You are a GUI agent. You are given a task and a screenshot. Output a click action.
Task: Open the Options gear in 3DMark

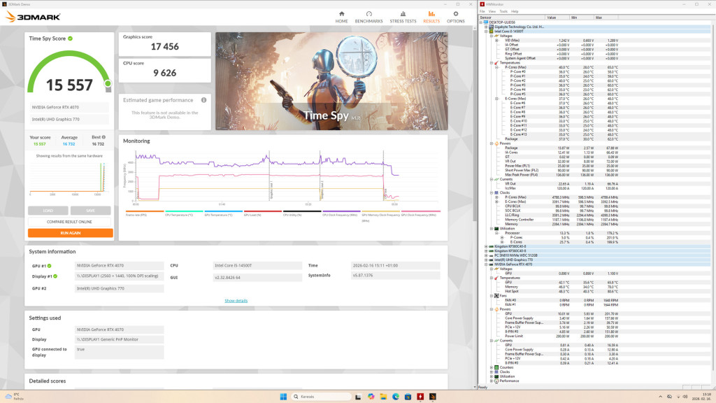coord(455,16)
